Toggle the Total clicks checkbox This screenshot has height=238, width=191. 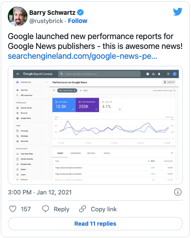tap(56, 102)
